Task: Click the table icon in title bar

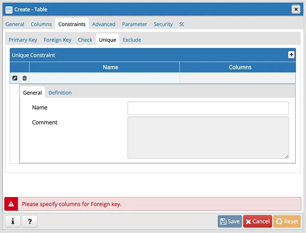Action: [x=9, y=10]
